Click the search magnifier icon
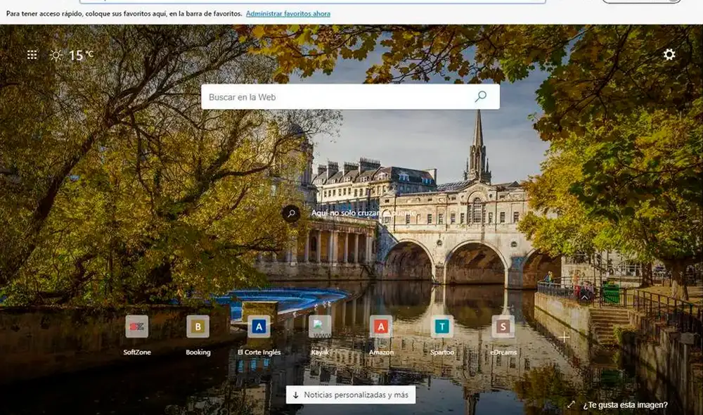The width and height of the screenshot is (703, 415). tap(480, 96)
